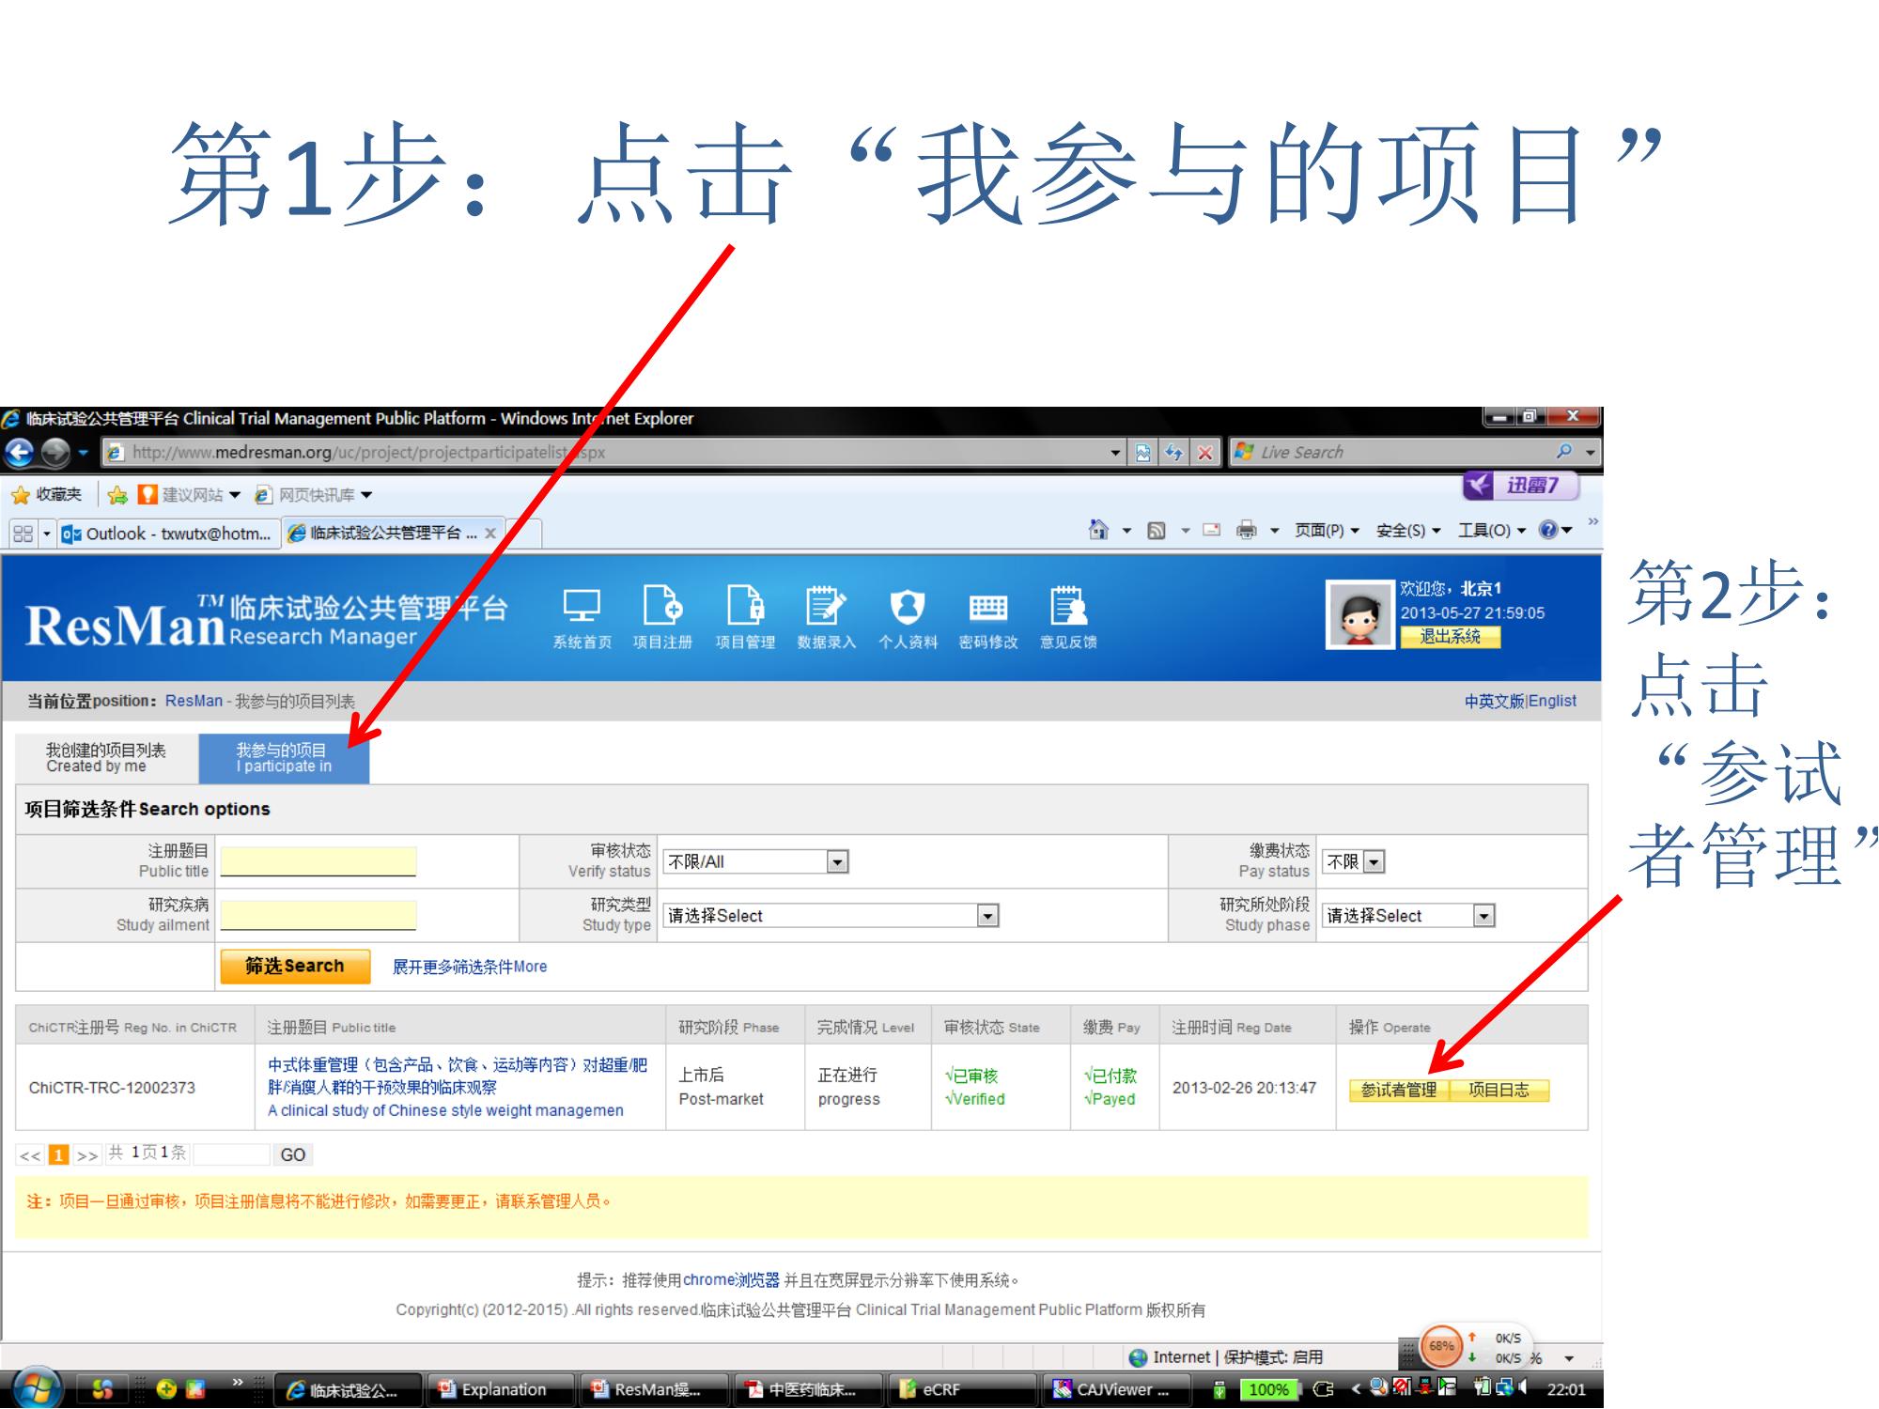The height and width of the screenshot is (1409, 1879).
Task: Click the next page >> button
Action: [87, 1155]
